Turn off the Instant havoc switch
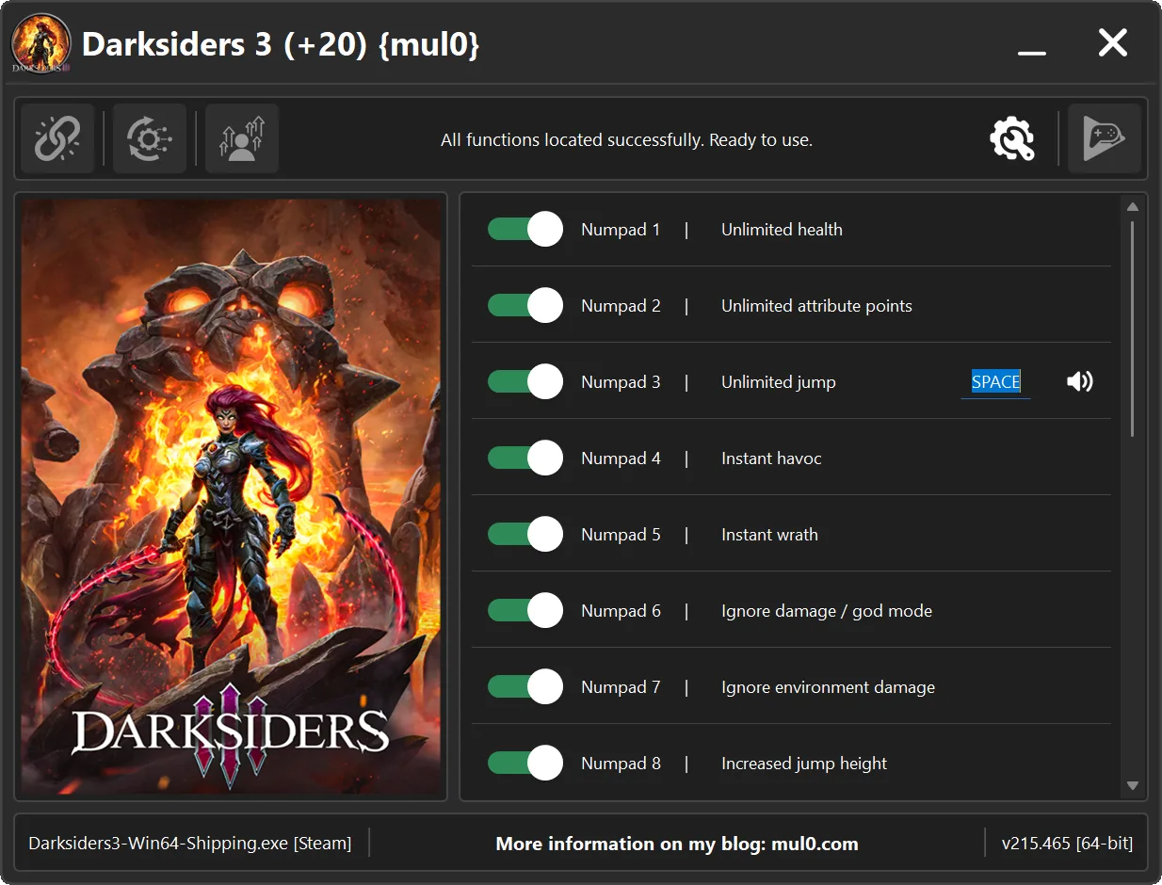The image size is (1162, 885). click(x=525, y=458)
